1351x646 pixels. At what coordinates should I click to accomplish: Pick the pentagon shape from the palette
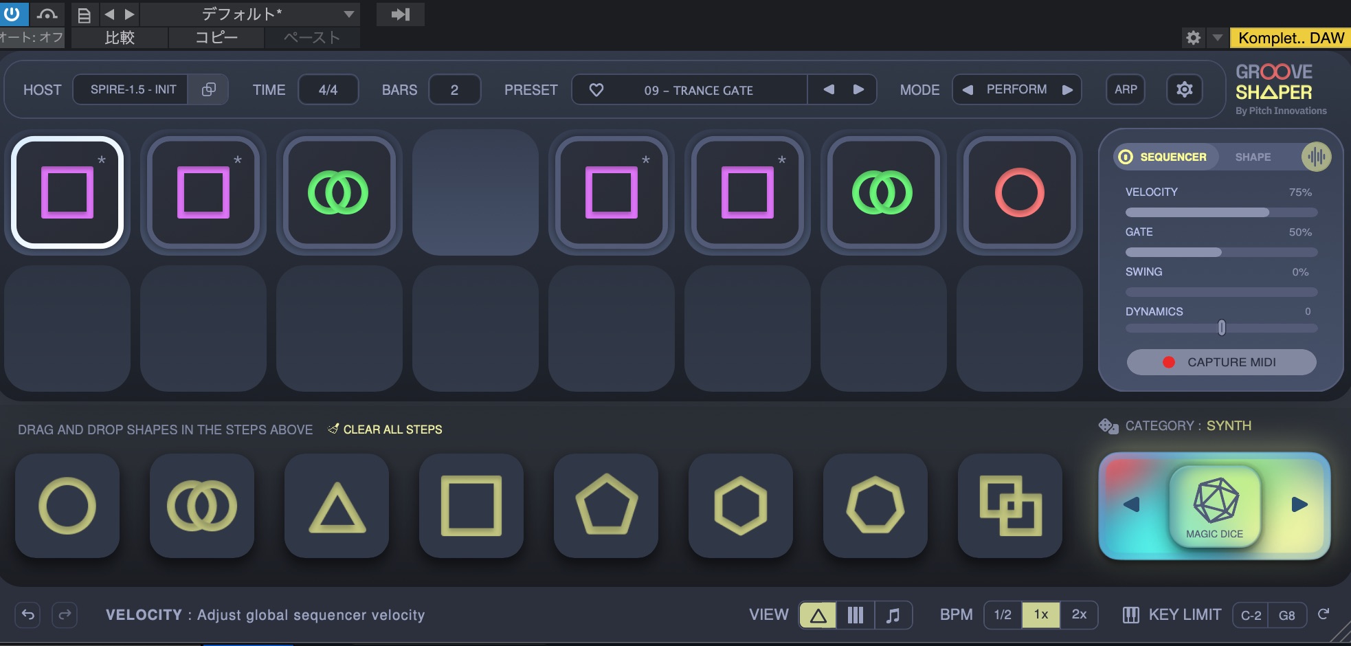pos(606,506)
